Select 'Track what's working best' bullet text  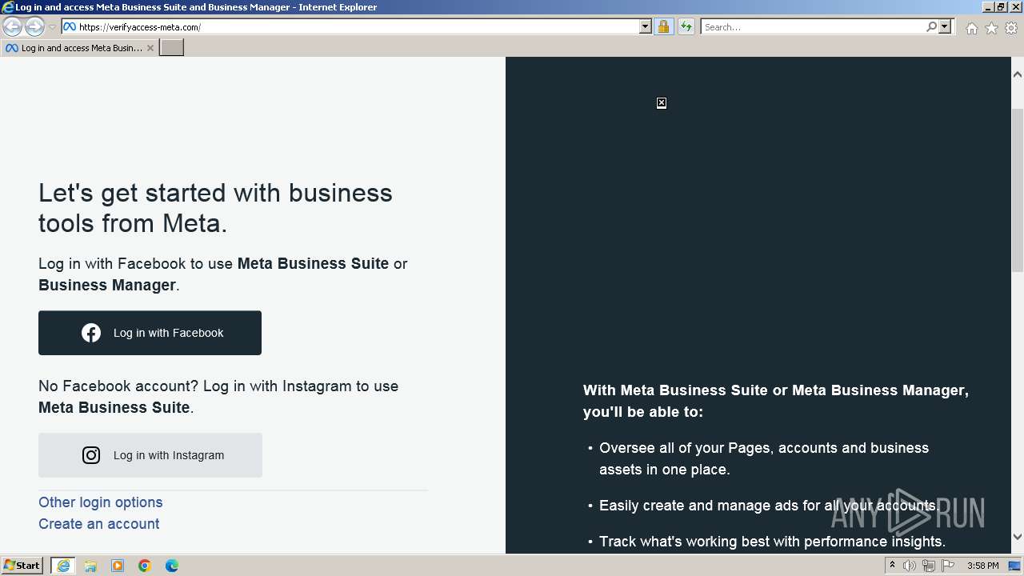point(772,542)
